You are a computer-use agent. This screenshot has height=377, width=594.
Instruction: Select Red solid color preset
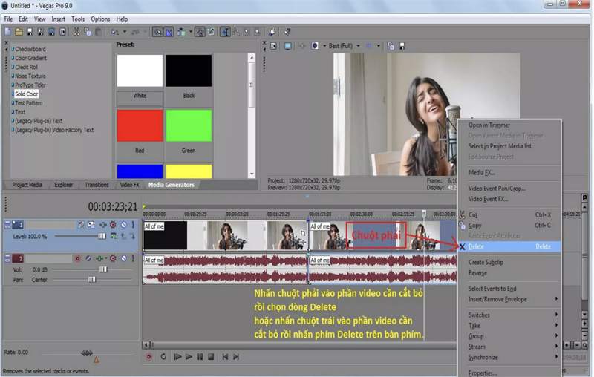point(140,126)
